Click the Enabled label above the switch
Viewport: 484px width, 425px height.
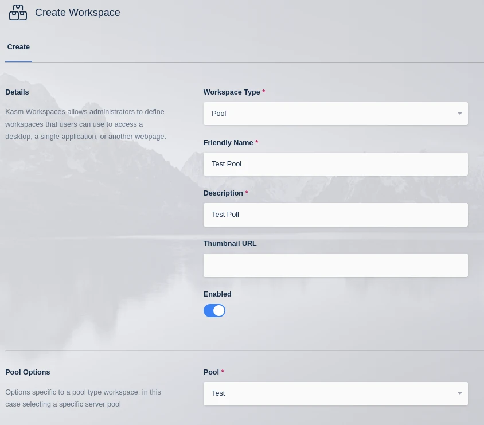pyautogui.click(x=217, y=294)
